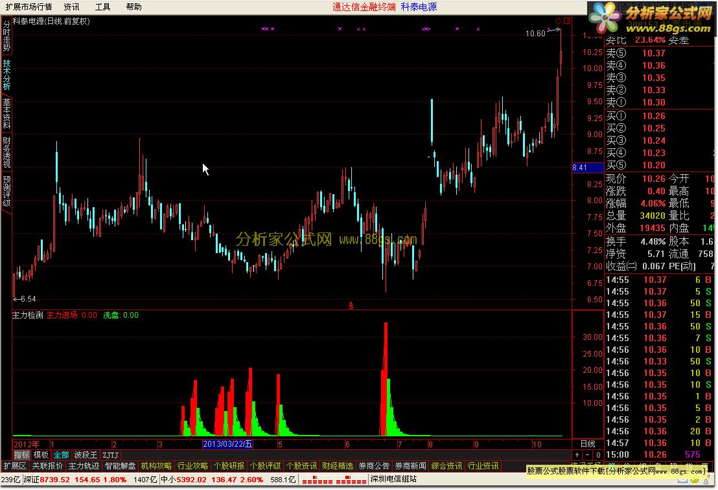Viewport: 718px width, 490px height.
Task: Click the 深证 index value 8739.52 in status bar
Action: 54,480
